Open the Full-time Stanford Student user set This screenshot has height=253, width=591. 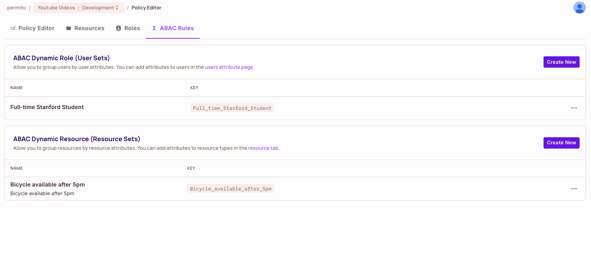point(47,107)
